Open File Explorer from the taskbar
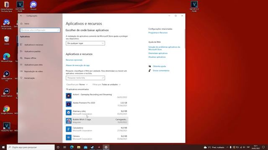Image resolution: width=268 pixels, height=150 pixels. [79, 147]
